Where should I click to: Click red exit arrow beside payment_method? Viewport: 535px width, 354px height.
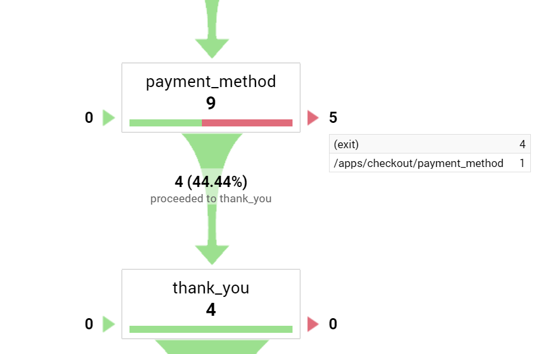[313, 118]
